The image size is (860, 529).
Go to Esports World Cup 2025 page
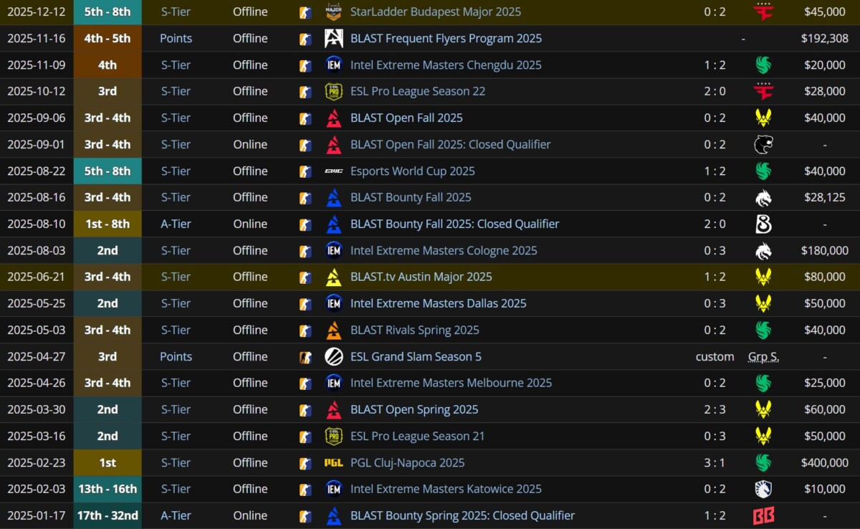(x=412, y=171)
